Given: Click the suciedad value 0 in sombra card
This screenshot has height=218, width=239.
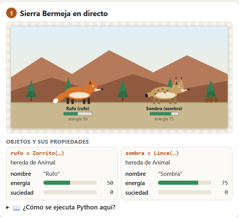Looking at the screenshot, I should [x=226, y=192].
